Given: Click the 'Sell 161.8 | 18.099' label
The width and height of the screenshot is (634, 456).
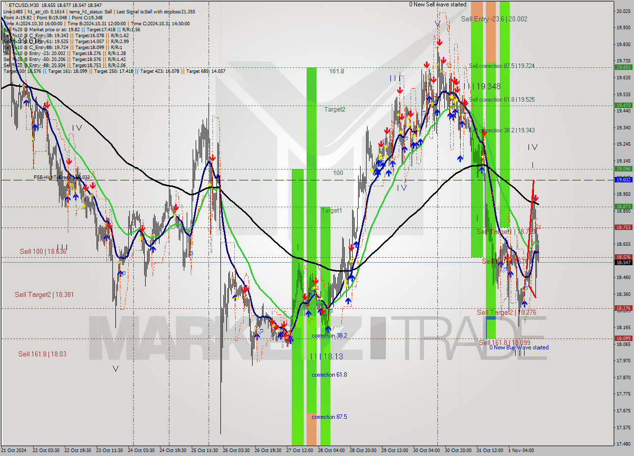Looking at the screenshot, I should 505,342.
